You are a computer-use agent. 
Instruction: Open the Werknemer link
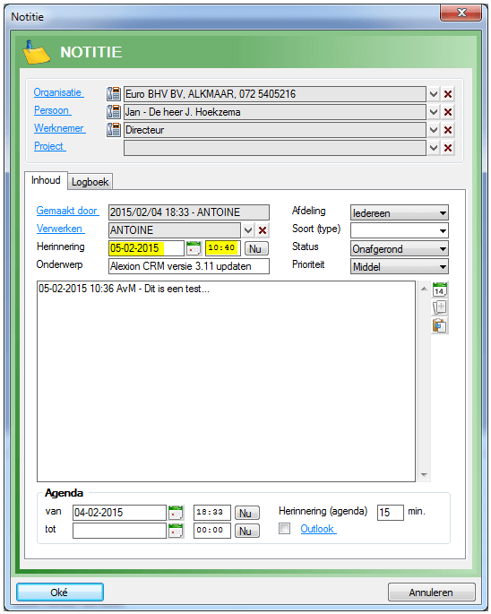pos(59,128)
